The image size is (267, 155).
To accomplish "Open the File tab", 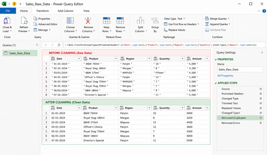I will (x=8, y=11).
